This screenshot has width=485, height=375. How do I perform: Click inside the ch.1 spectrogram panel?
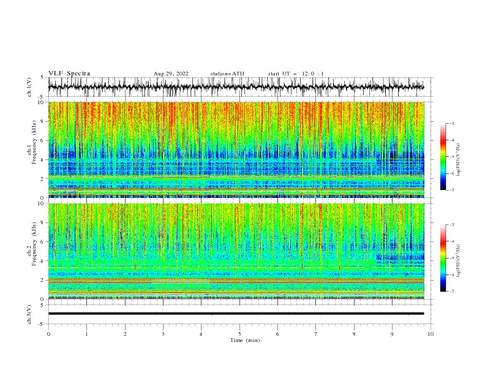pyautogui.click(x=236, y=150)
